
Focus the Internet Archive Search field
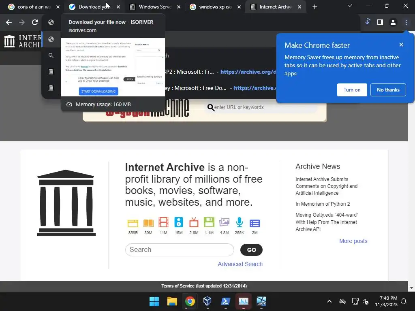click(180, 250)
